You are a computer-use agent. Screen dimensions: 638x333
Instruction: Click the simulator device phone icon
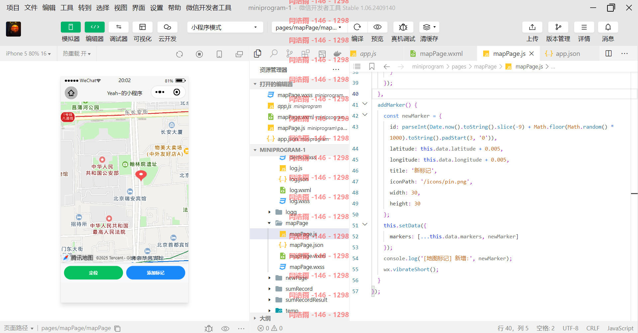point(219,54)
